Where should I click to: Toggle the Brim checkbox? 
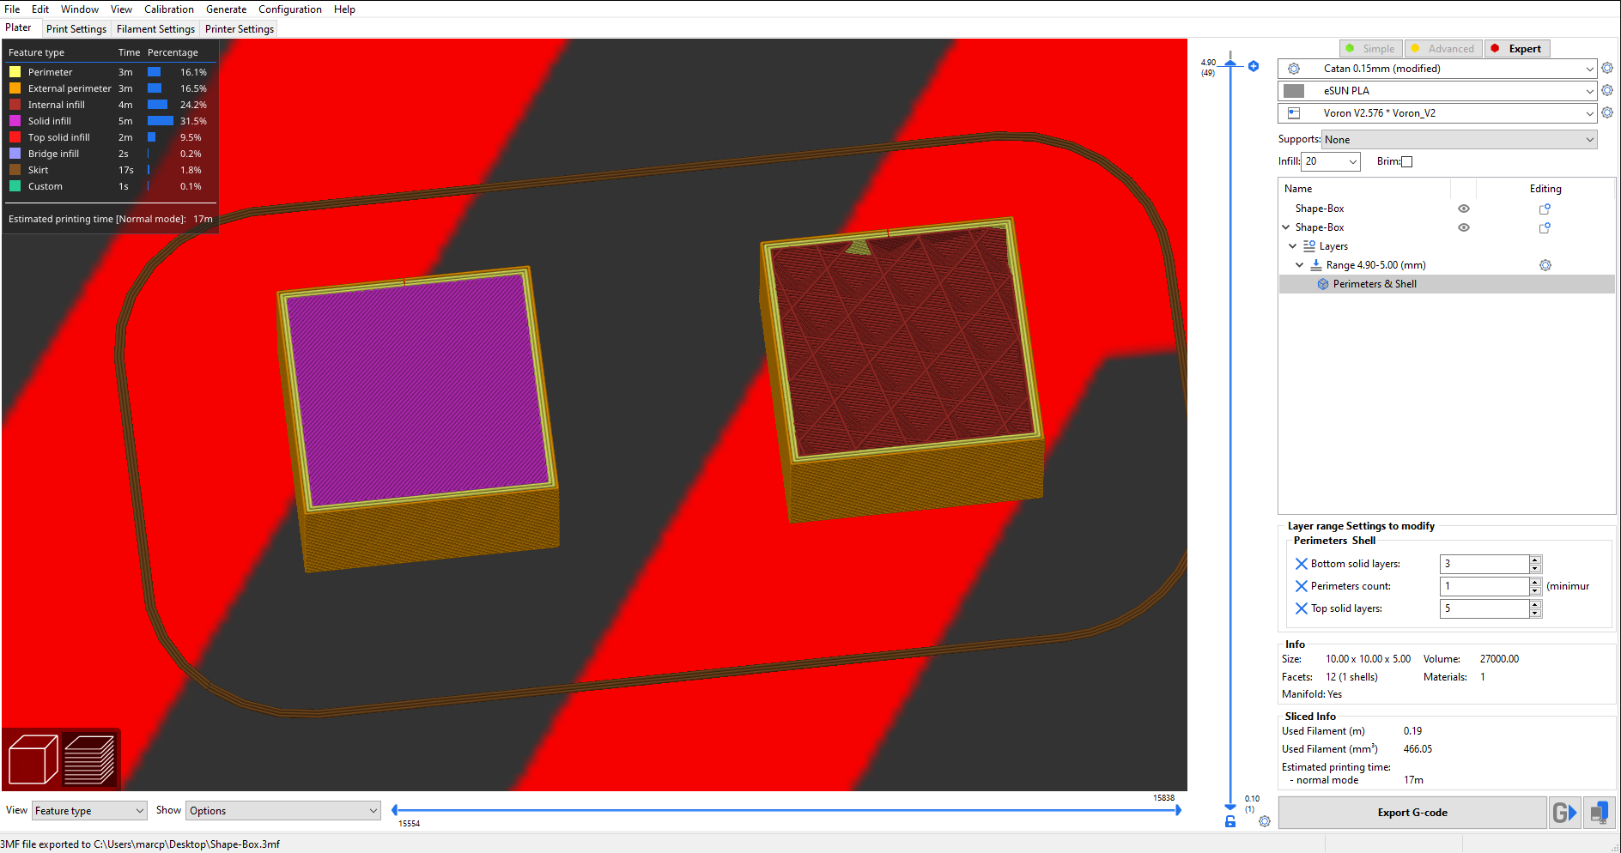pos(1406,162)
